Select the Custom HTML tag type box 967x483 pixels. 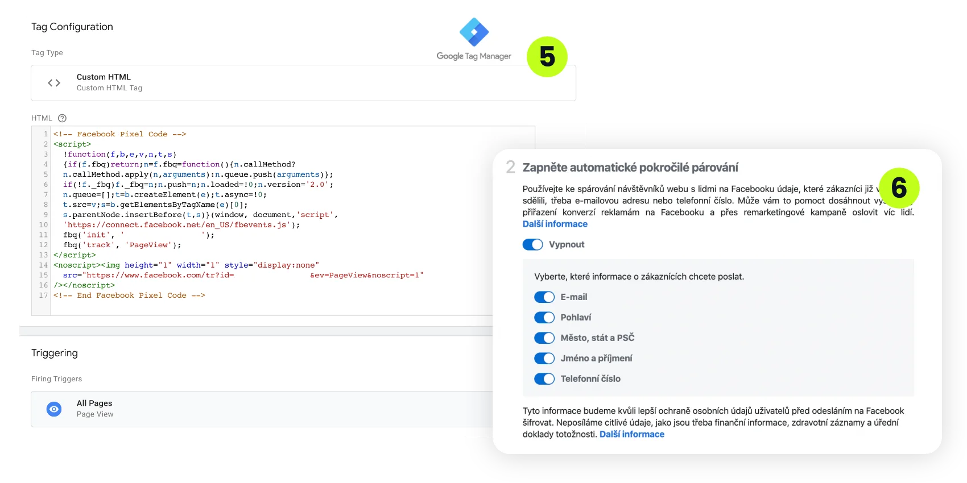303,83
